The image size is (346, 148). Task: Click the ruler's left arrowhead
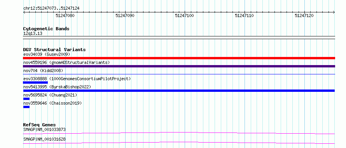24,12
